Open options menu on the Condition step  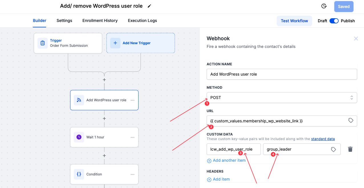132,174
